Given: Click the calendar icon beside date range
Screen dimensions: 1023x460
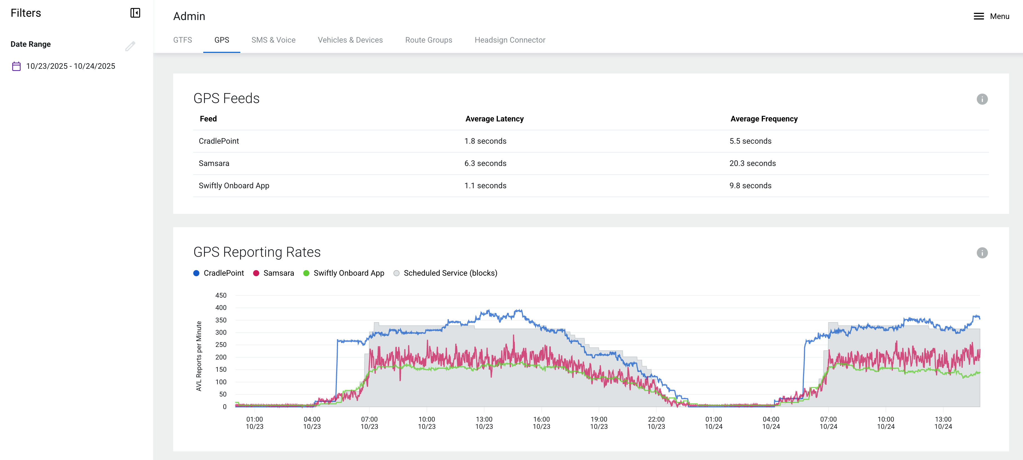Looking at the screenshot, I should click(x=16, y=66).
